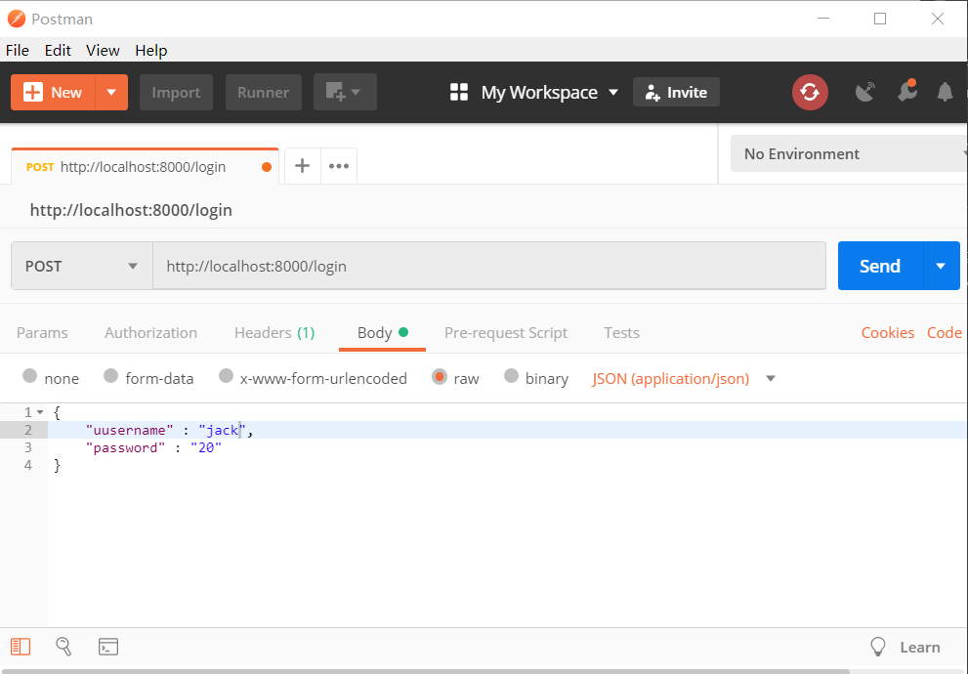Image resolution: width=968 pixels, height=674 pixels.
Task: Click the request URL input field
Action: coord(489,266)
